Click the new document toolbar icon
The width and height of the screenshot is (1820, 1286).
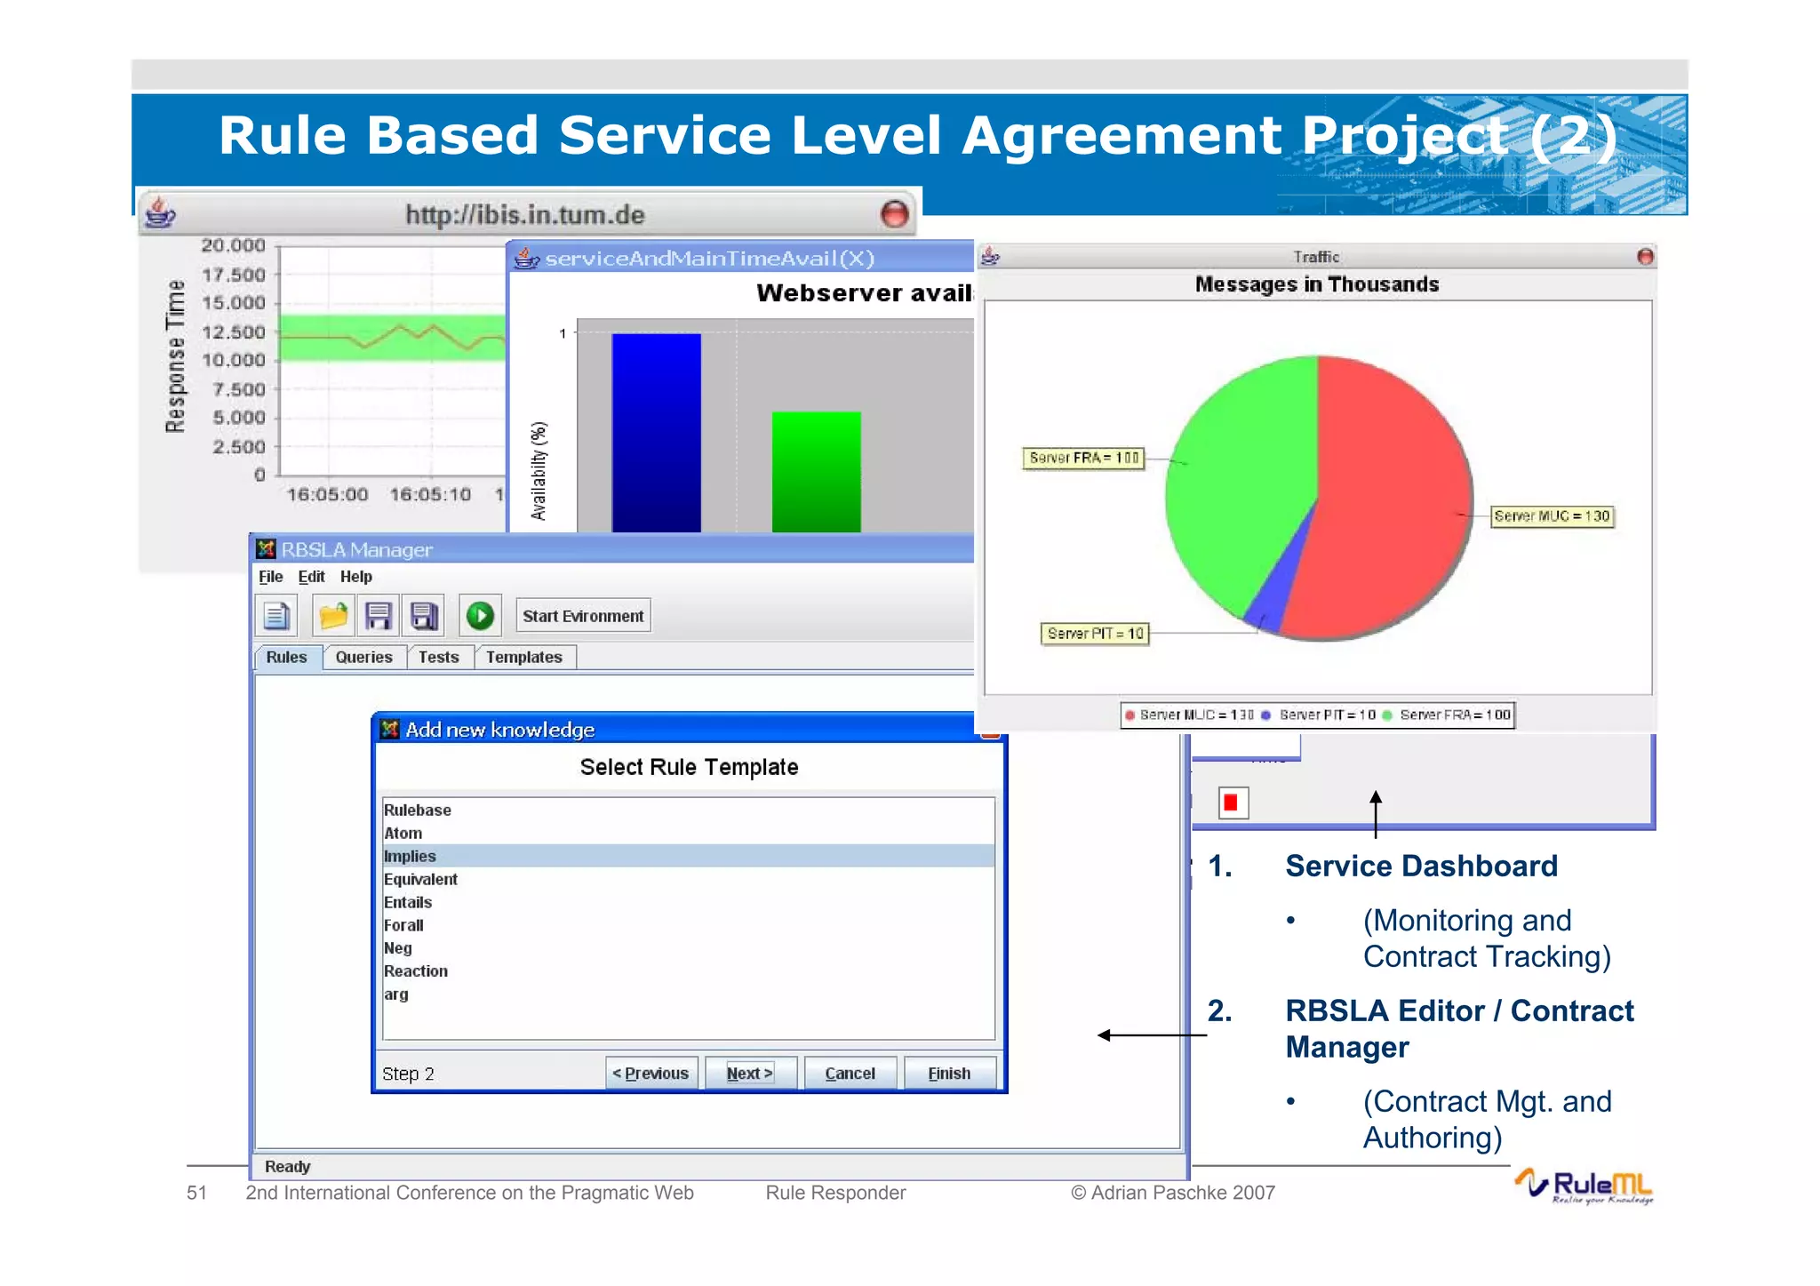pyautogui.click(x=276, y=615)
